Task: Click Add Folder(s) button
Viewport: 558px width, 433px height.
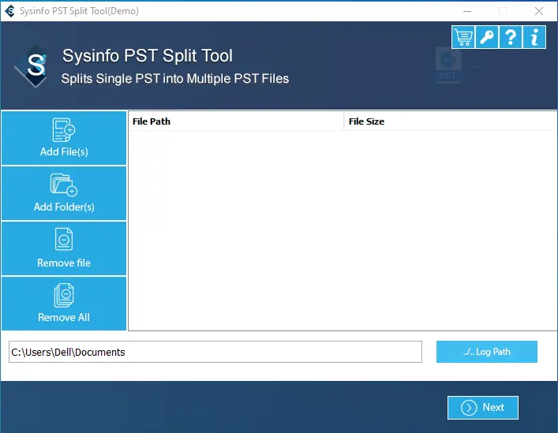Action: (64, 193)
